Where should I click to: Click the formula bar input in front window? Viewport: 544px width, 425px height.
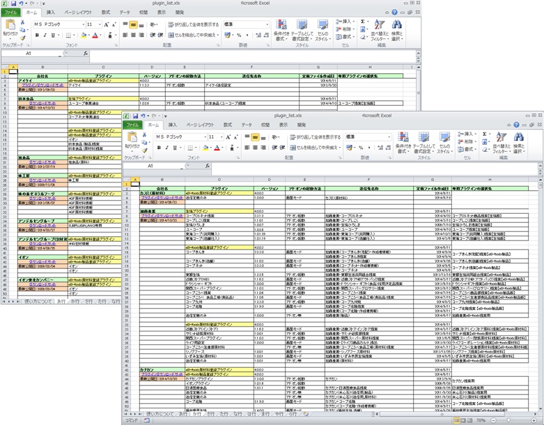(374, 169)
